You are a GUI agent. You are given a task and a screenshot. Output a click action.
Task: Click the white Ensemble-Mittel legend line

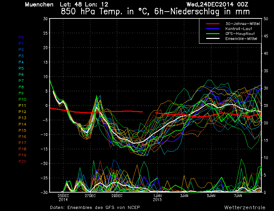(x=213, y=39)
